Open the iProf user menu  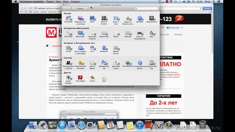coord(207,1)
